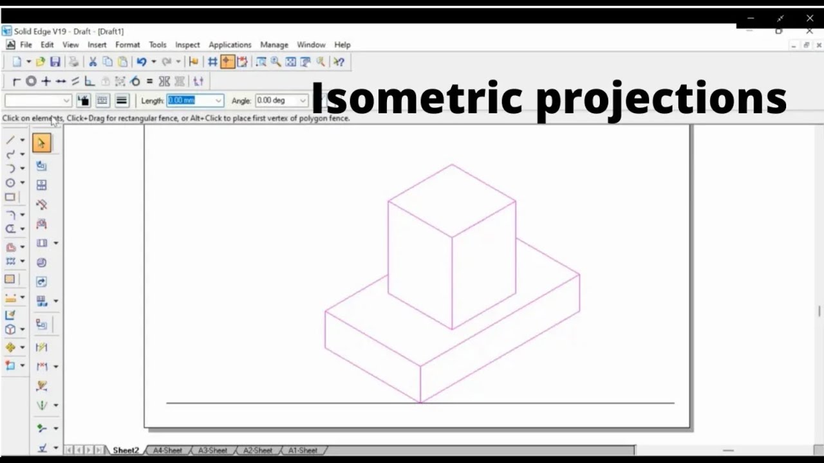Open the File menu
This screenshot has height=463, width=824.
26,44
